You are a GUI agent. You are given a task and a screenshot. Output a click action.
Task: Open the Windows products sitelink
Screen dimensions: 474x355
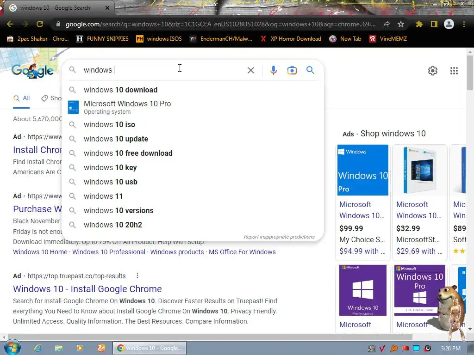coord(177,252)
